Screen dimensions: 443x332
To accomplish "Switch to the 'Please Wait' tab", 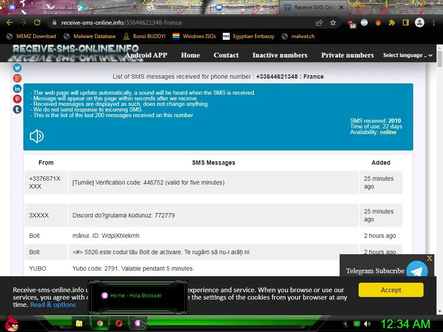I will (x=107, y=7).
